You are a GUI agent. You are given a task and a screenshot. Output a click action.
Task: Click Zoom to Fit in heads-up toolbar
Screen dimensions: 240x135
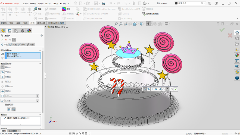coord(116,24)
